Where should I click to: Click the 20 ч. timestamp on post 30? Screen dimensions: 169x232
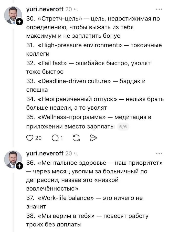[72, 9]
